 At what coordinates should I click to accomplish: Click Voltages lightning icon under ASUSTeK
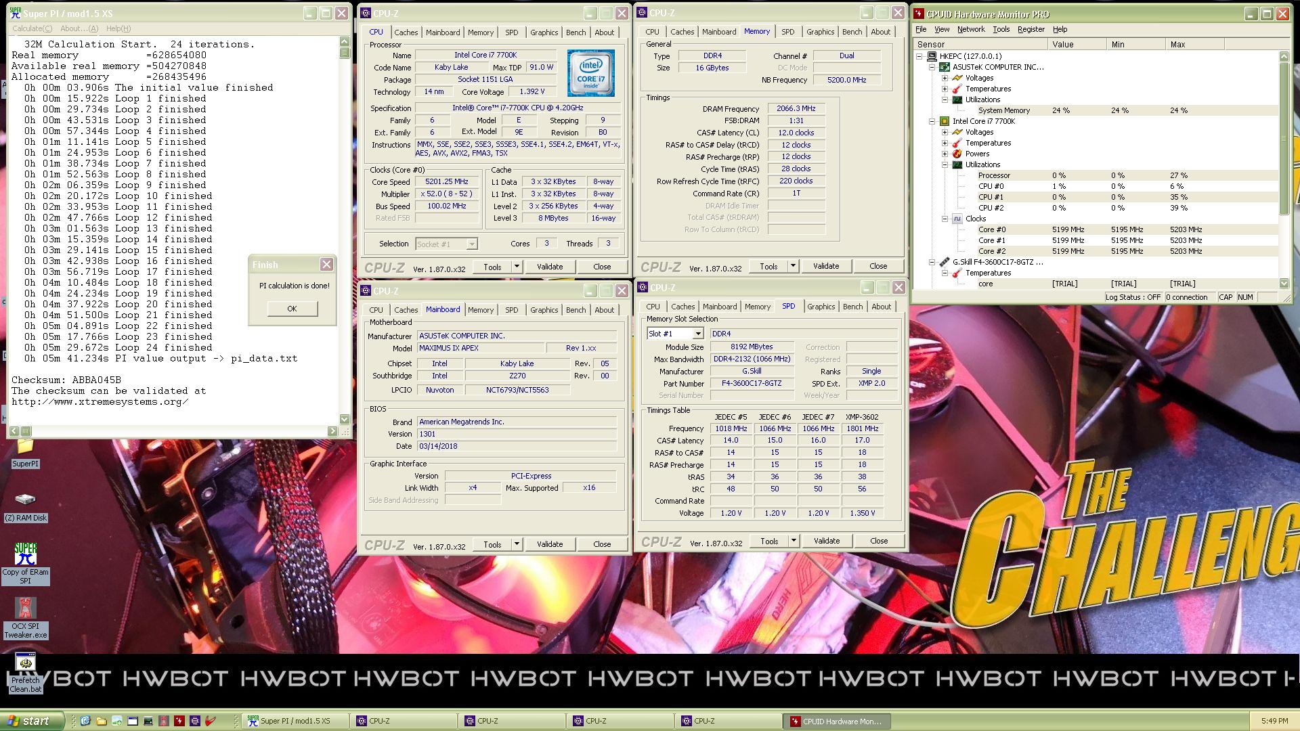coord(957,78)
